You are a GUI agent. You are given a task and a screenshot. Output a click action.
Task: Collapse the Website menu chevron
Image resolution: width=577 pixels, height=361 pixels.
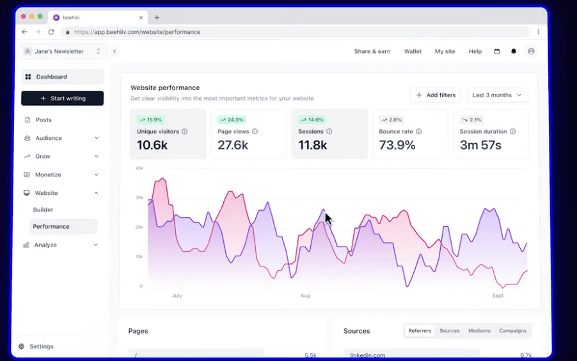click(96, 193)
